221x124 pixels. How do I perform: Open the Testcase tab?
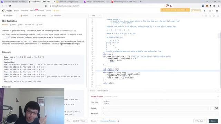point(93,91)
